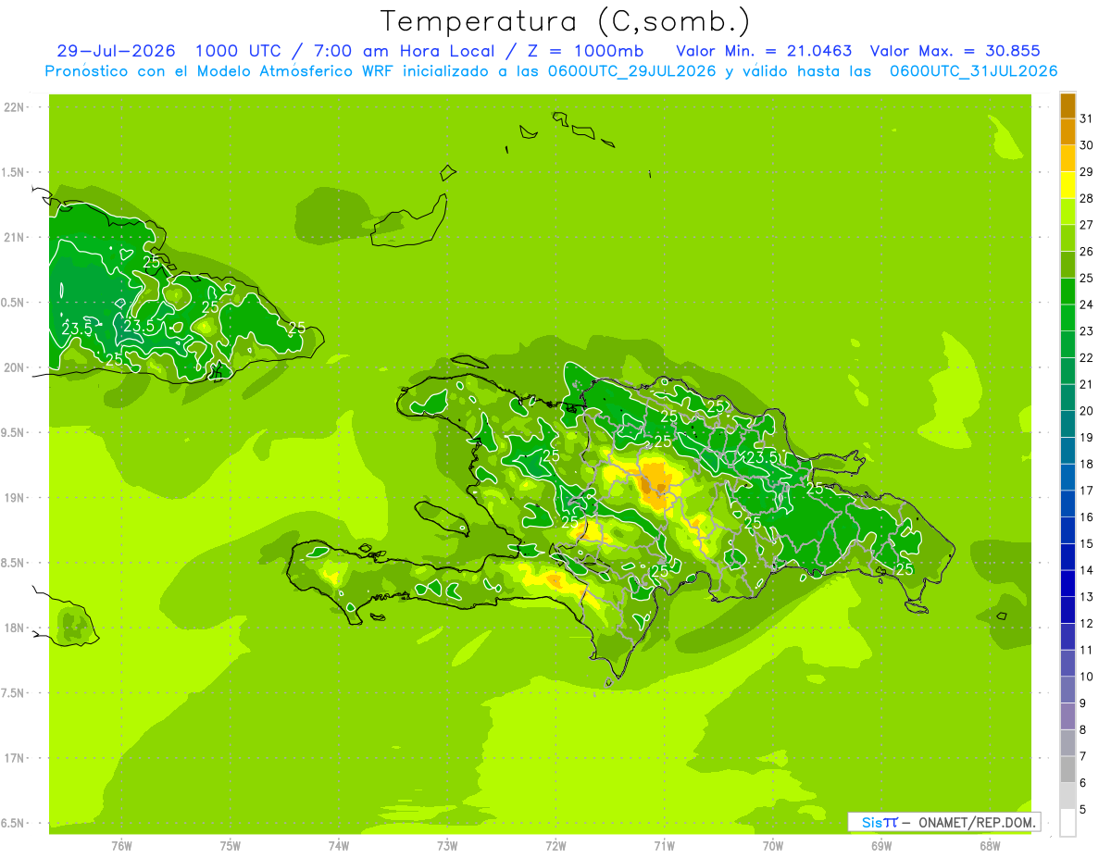Viewport: 1111px width, 858px height.
Task: Select the blue legend swatch between 16 and 17
Action: point(1067,504)
